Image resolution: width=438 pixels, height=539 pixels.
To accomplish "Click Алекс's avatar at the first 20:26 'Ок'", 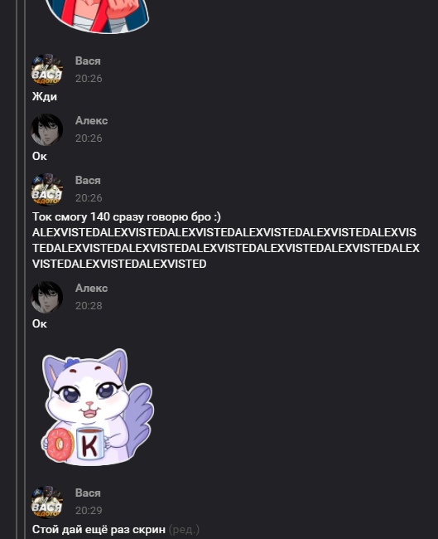I will tap(46, 129).
